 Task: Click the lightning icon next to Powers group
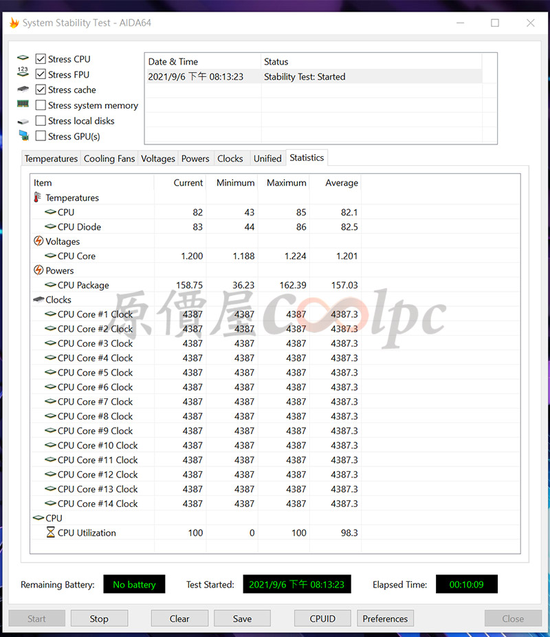(x=38, y=270)
